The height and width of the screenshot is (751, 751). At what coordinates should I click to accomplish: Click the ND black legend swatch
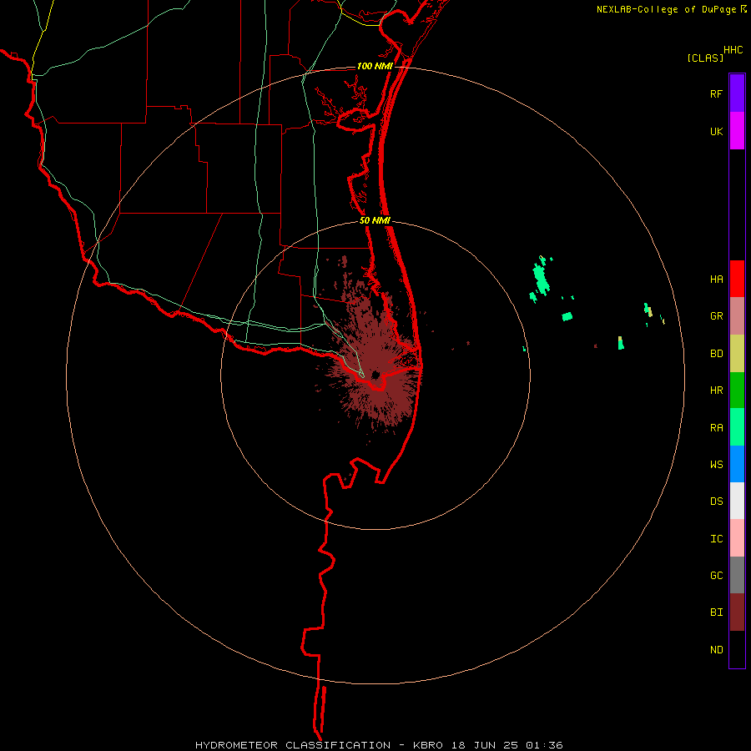(737, 649)
